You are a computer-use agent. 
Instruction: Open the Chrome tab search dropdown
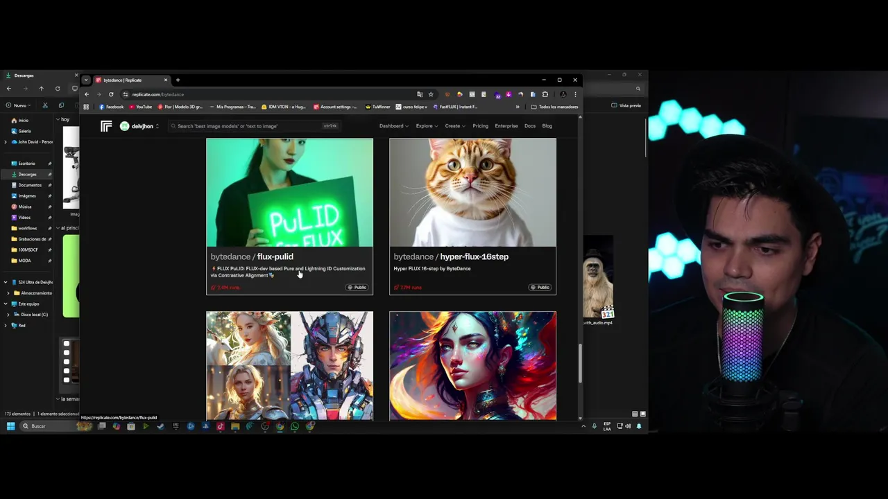[86, 80]
